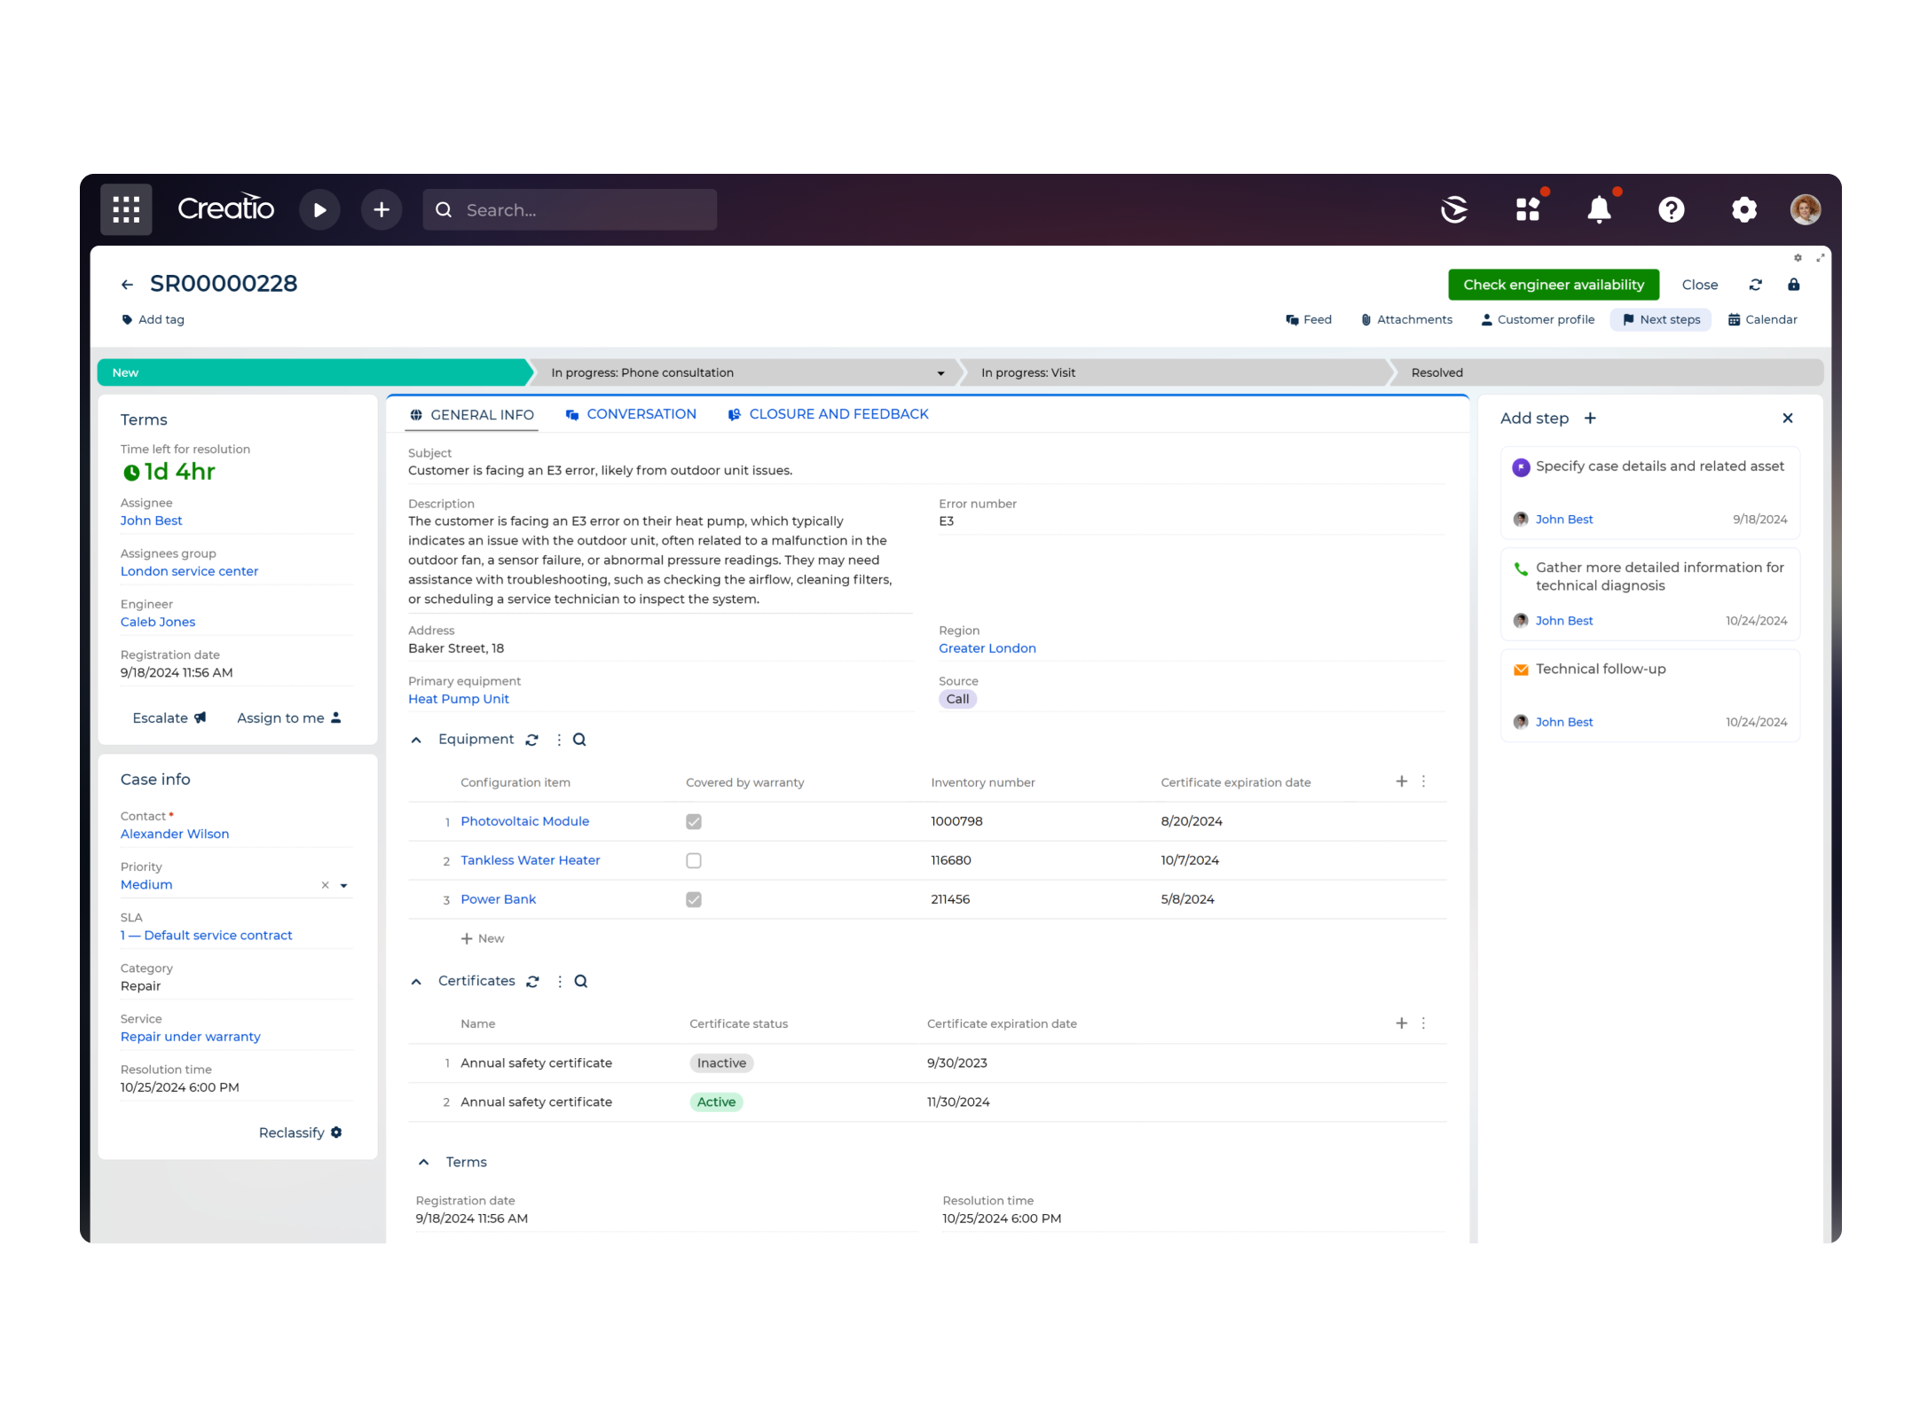Add a certificate with the plus icon
Viewport: 1920px width, 1419px height.
point(1401,1023)
